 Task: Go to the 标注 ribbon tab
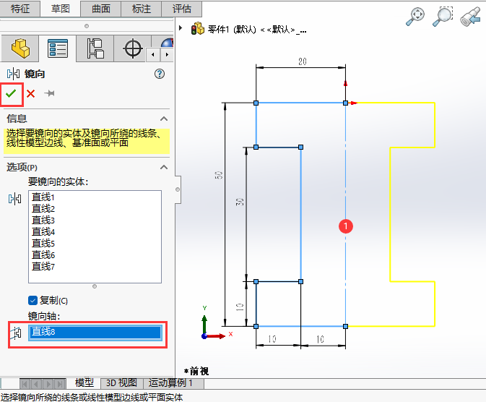[x=142, y=9]
